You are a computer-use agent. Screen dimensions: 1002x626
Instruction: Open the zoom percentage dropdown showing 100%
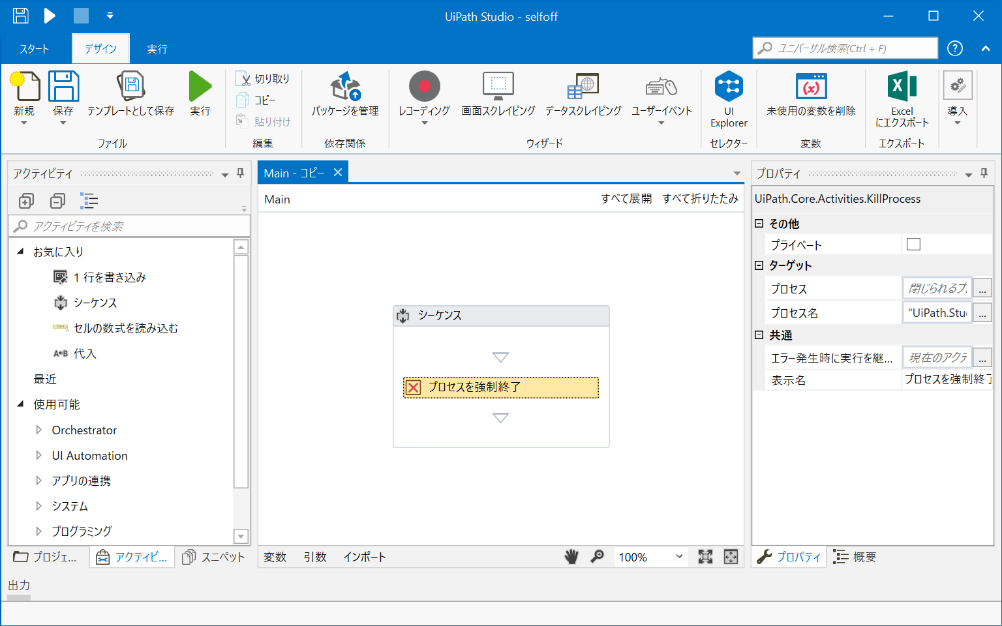pyautogui.click(x=678, y=557)
